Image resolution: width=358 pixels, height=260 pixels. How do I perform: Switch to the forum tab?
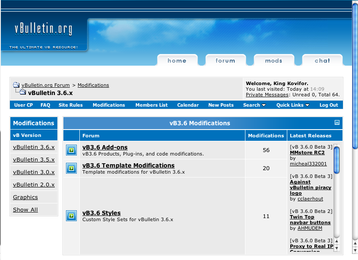click(225, 61)
